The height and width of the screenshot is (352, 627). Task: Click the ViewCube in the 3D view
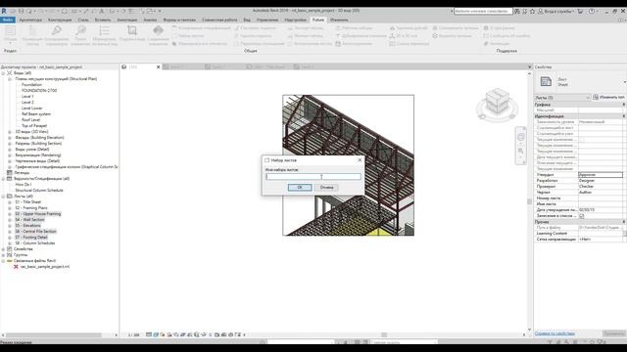tap(497, 103)
